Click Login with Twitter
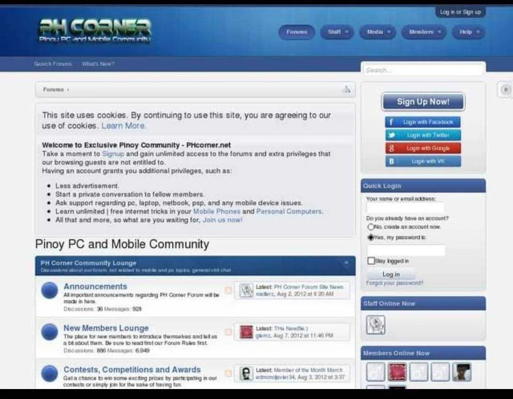Screen dimensions: 513x399 423,135
